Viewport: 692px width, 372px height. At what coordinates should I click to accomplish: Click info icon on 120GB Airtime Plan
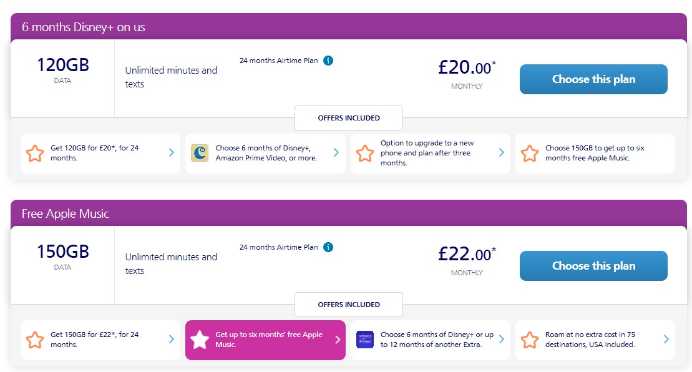pos(328,61)
